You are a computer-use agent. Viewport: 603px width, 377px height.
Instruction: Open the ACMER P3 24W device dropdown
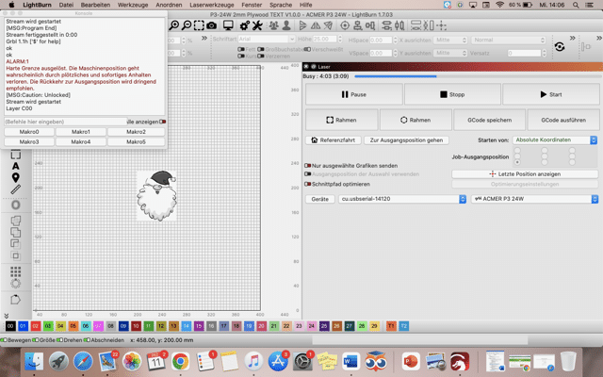533,199
